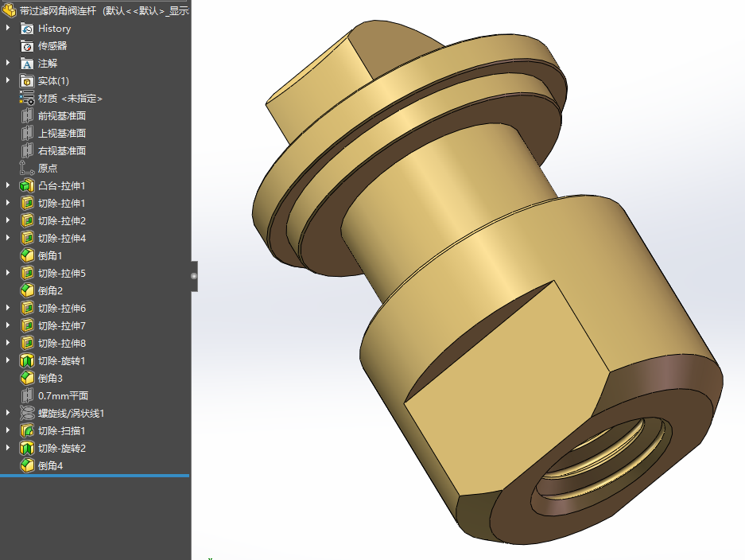Select the 倒角4 label
745x560 pixels.
point(50,466)
